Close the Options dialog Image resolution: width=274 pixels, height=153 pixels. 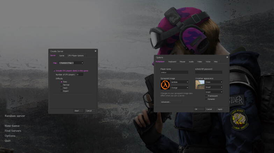coord(227,57)
